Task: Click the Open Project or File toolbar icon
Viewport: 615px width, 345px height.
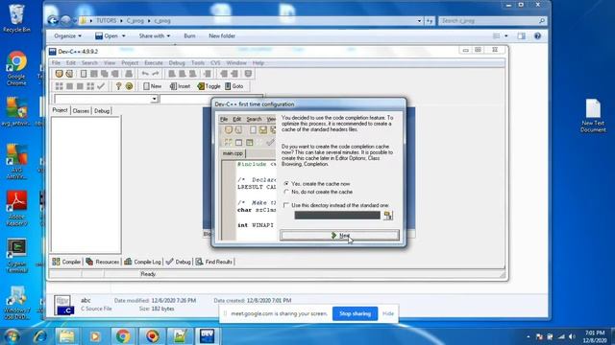Action: click(69, 74)
